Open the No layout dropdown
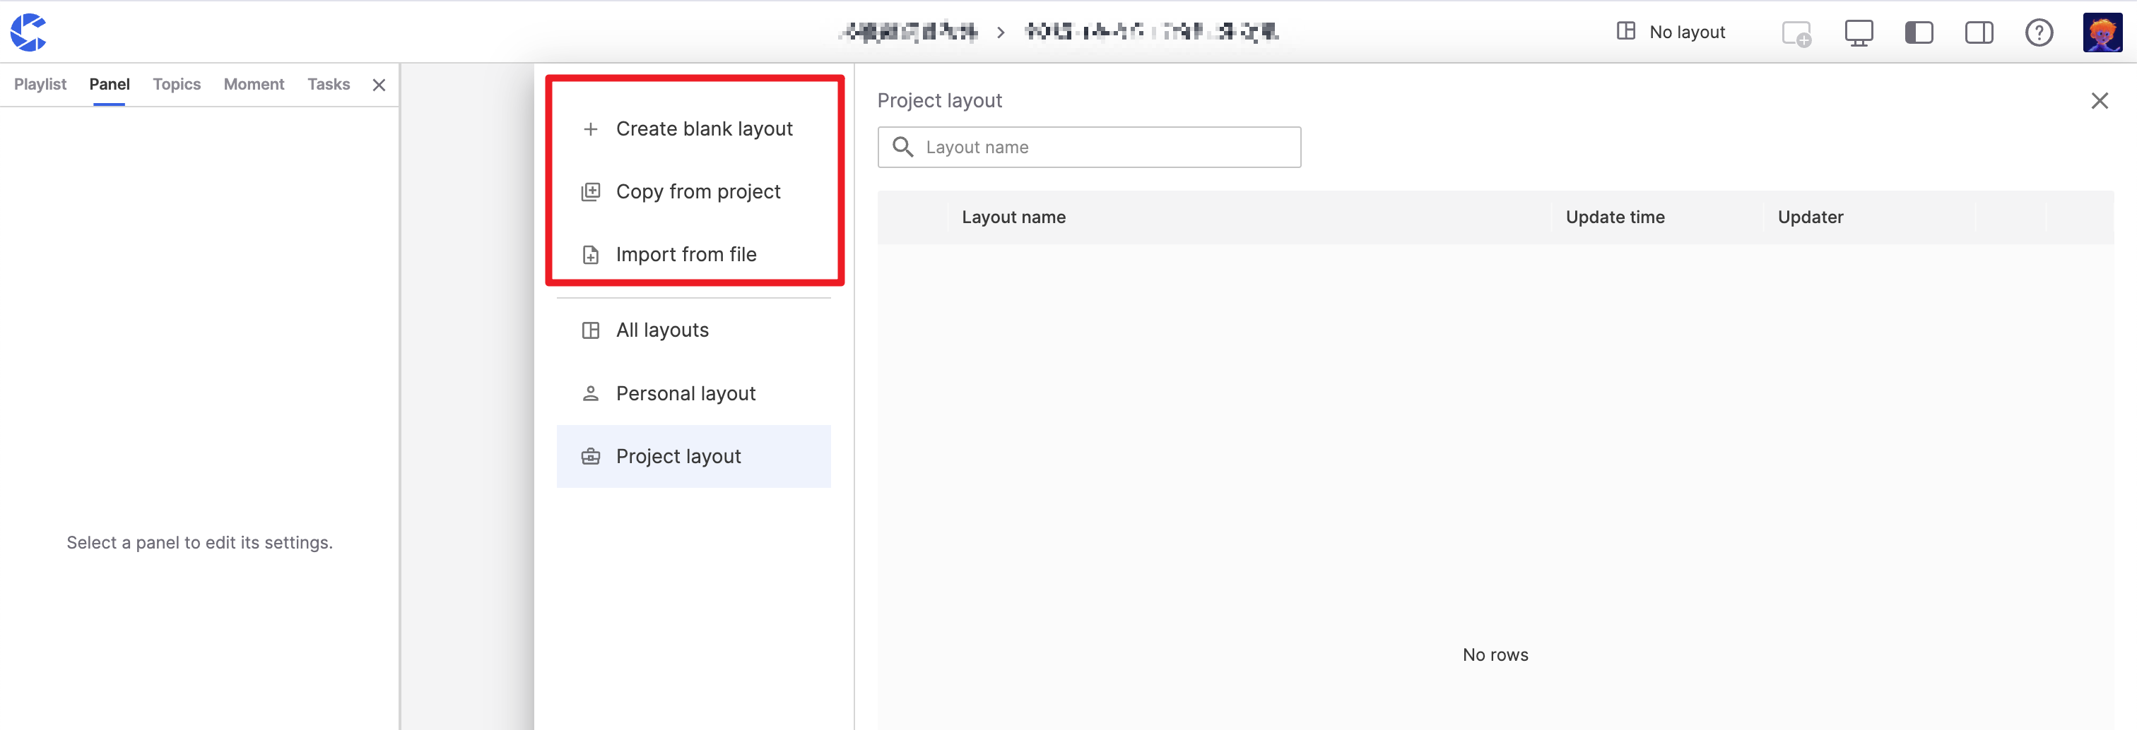Image resolution: width=2137 pixels, height=730 pixels. pyautogui.click(x=1671, y=32)
